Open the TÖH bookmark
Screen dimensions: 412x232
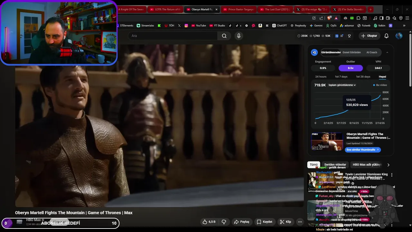(x=169, y=25)
